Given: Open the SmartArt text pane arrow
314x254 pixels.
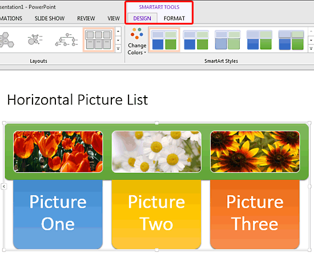Looking at the screenshot, I should [x=4, y=187].
